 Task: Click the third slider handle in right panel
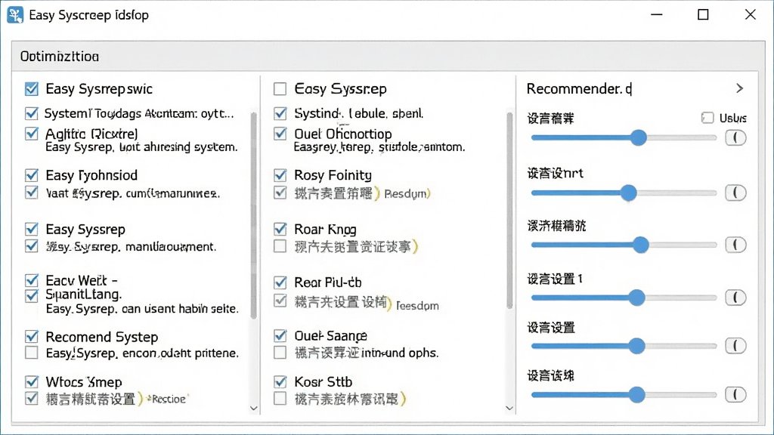pos(641,245)
